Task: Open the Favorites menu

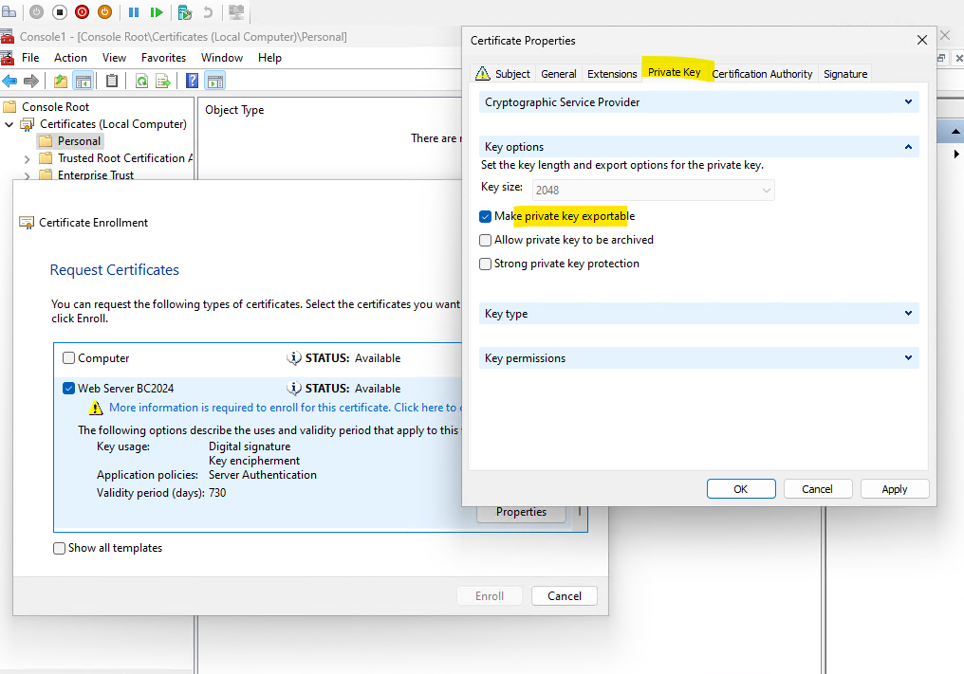Action: [x=163, y=58]
